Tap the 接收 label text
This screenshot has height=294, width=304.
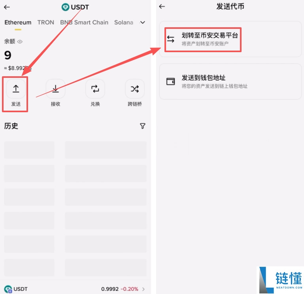55,104
